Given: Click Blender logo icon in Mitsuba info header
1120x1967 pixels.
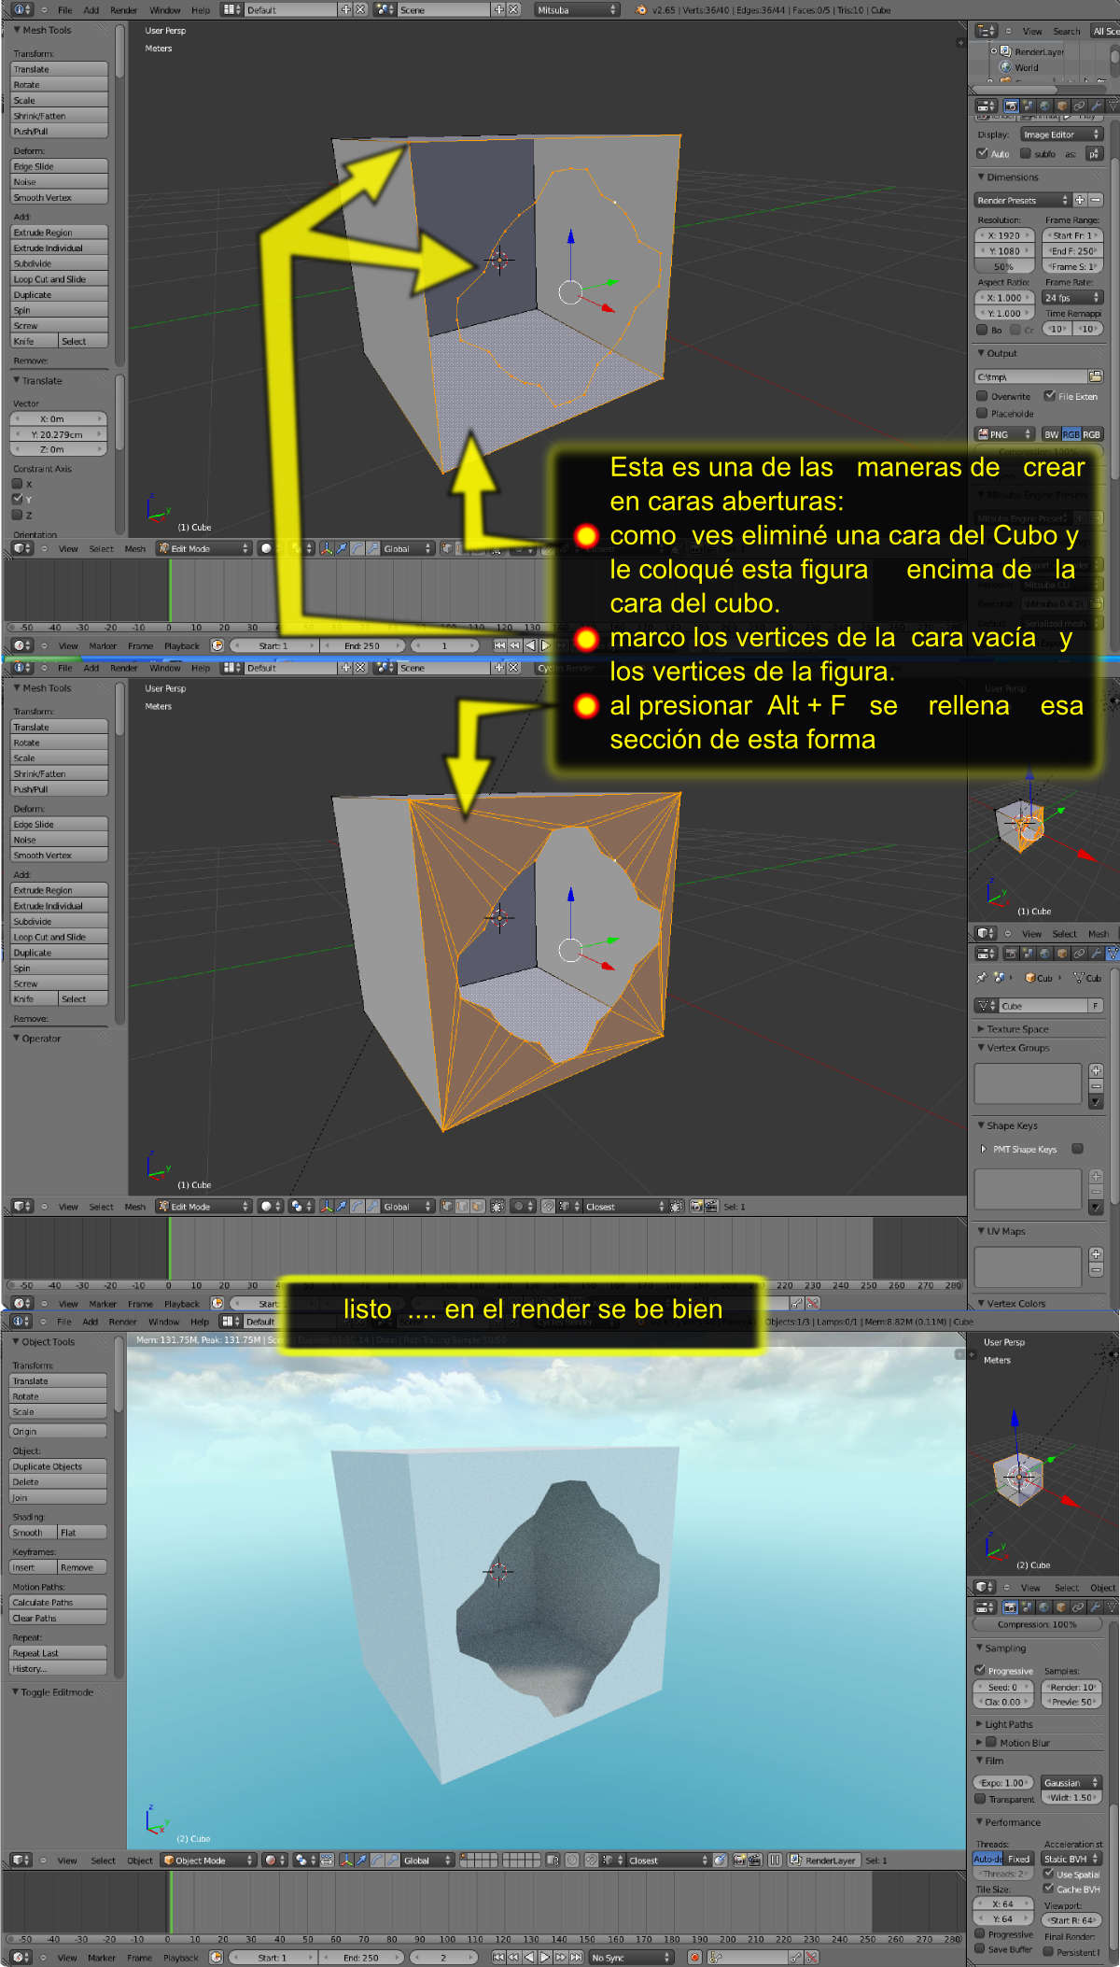Looking at the screenshot, I should tap(640, 9).
